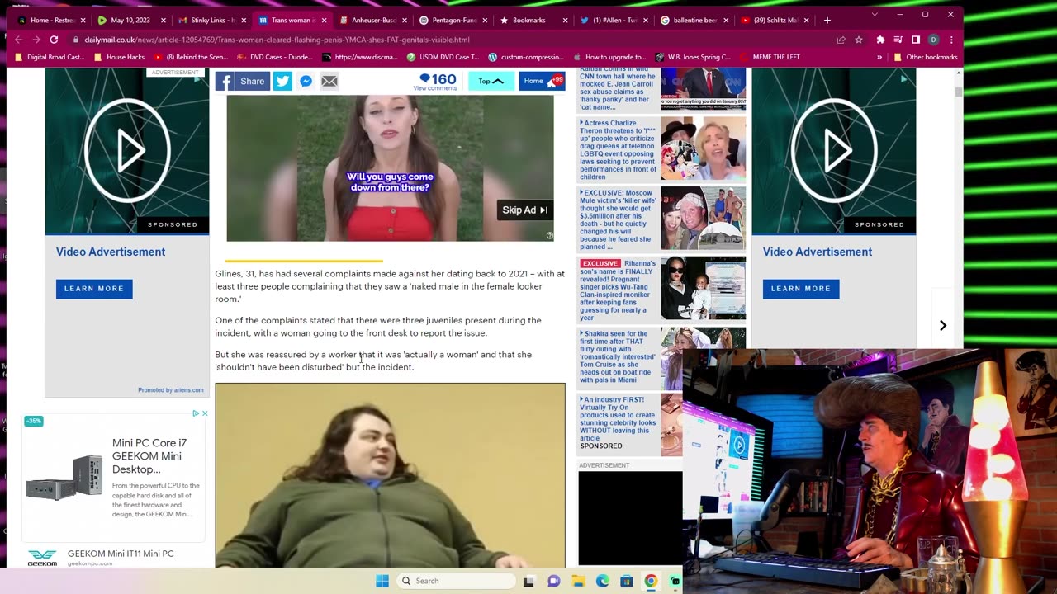The width and height of the screenshot is (1057, 594).
Task: Jump to Top of the page
Action: [x=491, y=81]
